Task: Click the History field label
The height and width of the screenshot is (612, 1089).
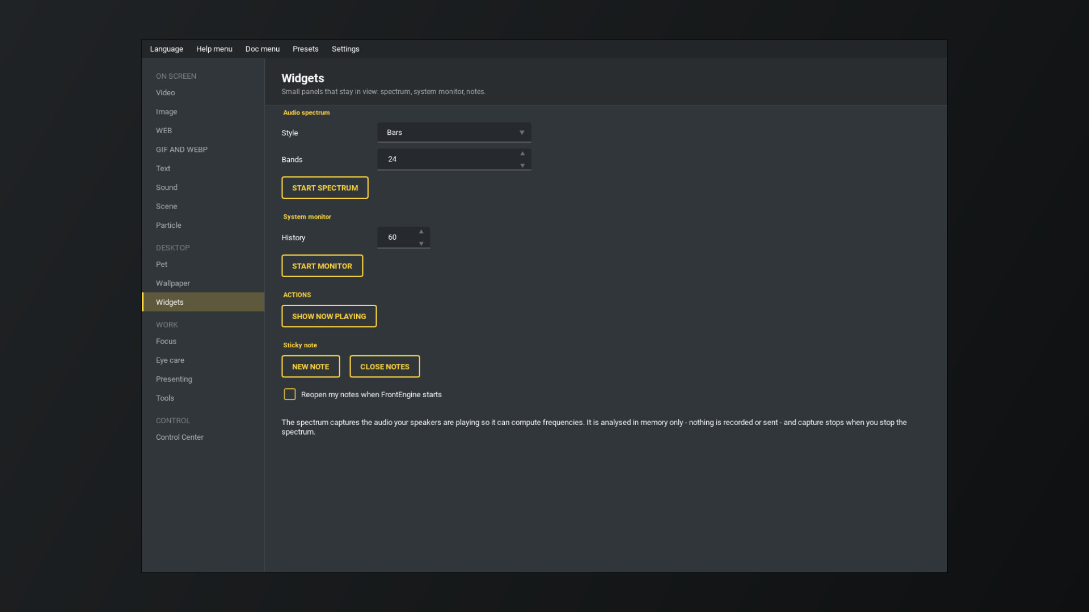Action: 293,238
